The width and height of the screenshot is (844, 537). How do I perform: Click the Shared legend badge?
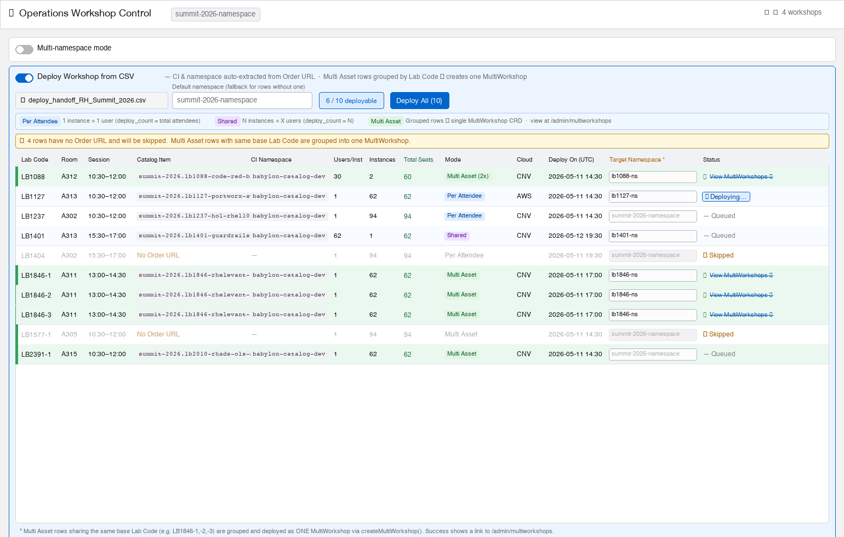[227, 121]
